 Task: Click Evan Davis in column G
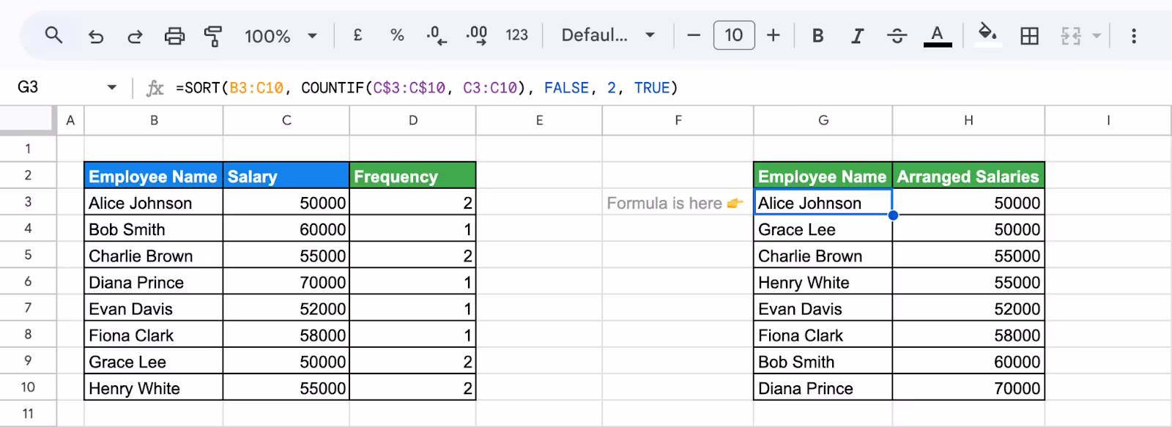click(x=823, y=308)
